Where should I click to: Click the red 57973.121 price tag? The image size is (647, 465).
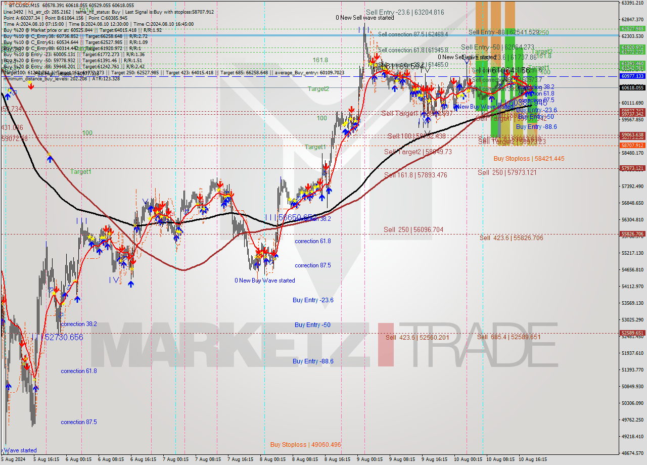pos(632,168)
